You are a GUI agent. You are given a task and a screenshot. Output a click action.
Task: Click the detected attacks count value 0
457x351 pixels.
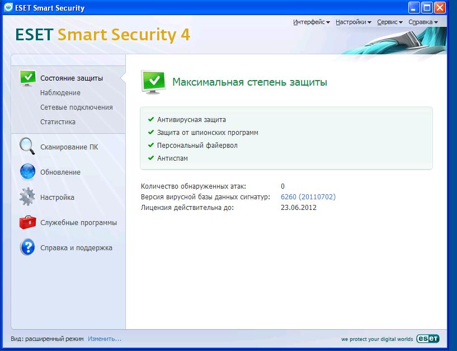click(282, 186)
